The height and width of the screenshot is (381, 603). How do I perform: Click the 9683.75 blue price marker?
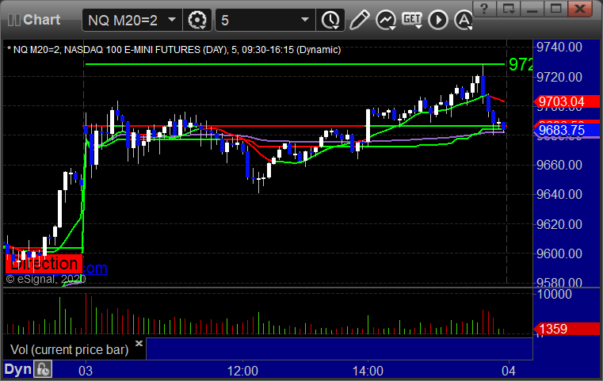point(566,131)
